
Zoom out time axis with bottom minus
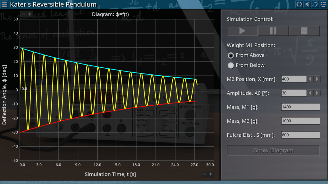(x=204, y=174)
